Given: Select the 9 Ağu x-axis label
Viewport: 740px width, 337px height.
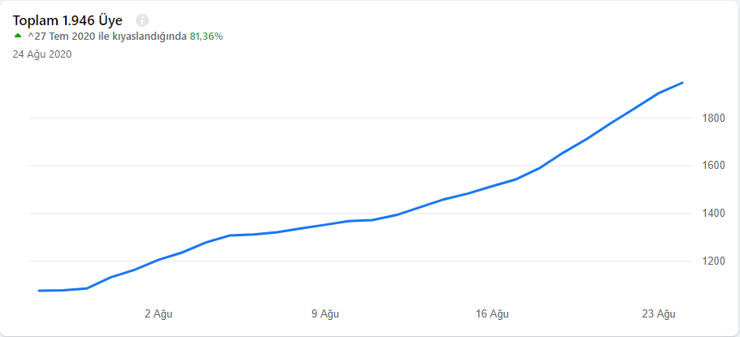Looking at the screenshot, I should coord(325,314).
